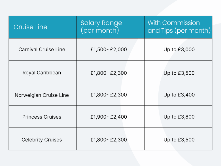
Task: Click the Princess Cruises cell
Action: pyautogui.click(x=43, y=117)
